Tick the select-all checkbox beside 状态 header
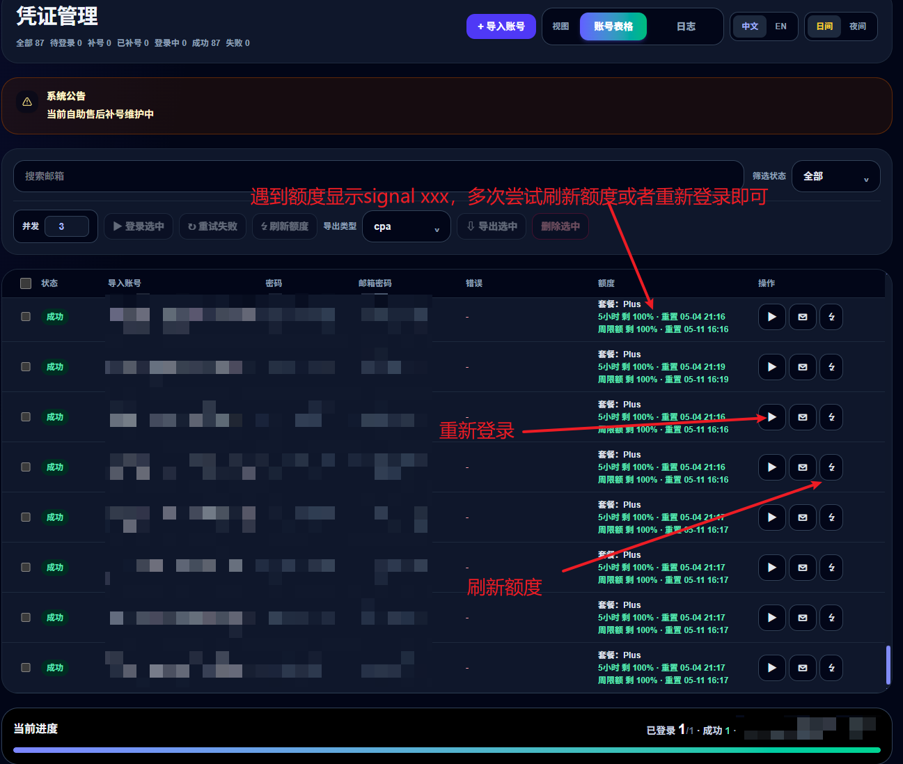 tap(26, 283)
